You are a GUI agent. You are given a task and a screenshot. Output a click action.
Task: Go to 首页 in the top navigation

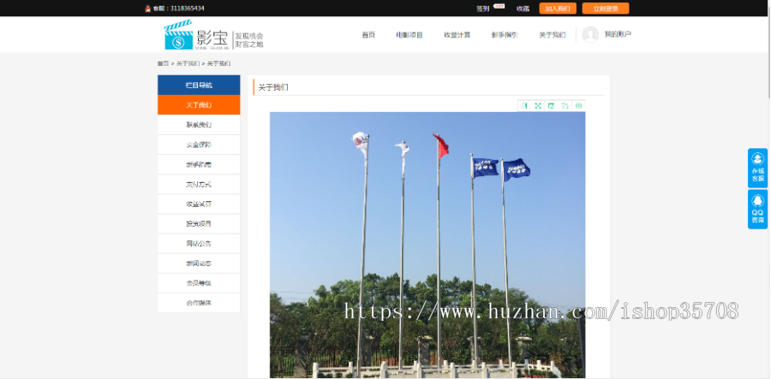pos(368,35)
